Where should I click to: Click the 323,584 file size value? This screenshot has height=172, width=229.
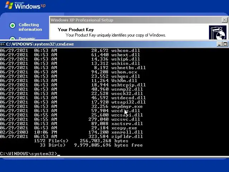point(98,137)
